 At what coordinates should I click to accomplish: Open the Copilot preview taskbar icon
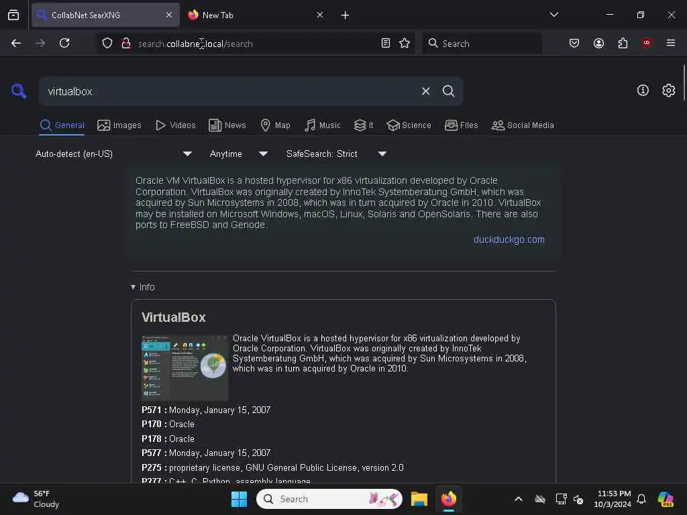(666, 499)
